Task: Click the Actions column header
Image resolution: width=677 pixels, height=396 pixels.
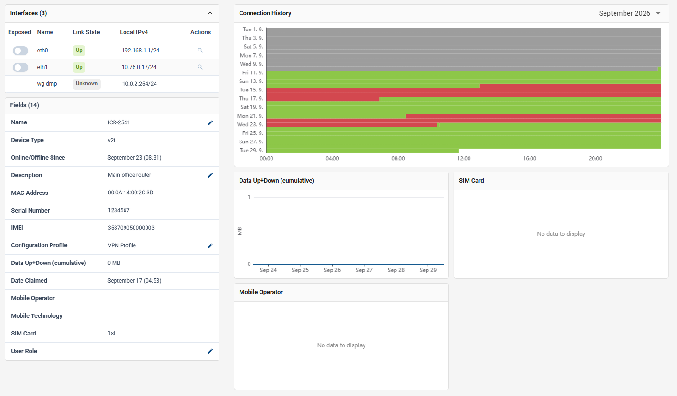Action: (x=200, y=32)
